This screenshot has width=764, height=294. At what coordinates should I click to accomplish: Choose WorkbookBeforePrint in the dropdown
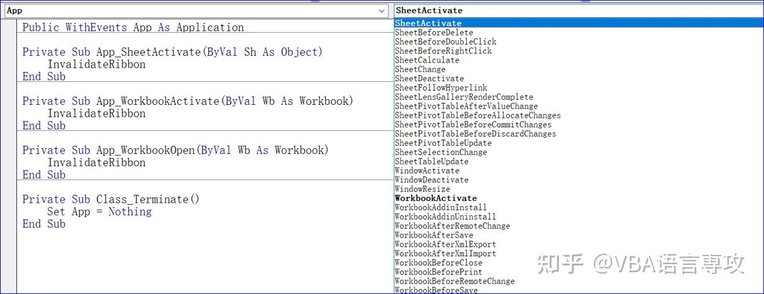[x=438, y=272]
